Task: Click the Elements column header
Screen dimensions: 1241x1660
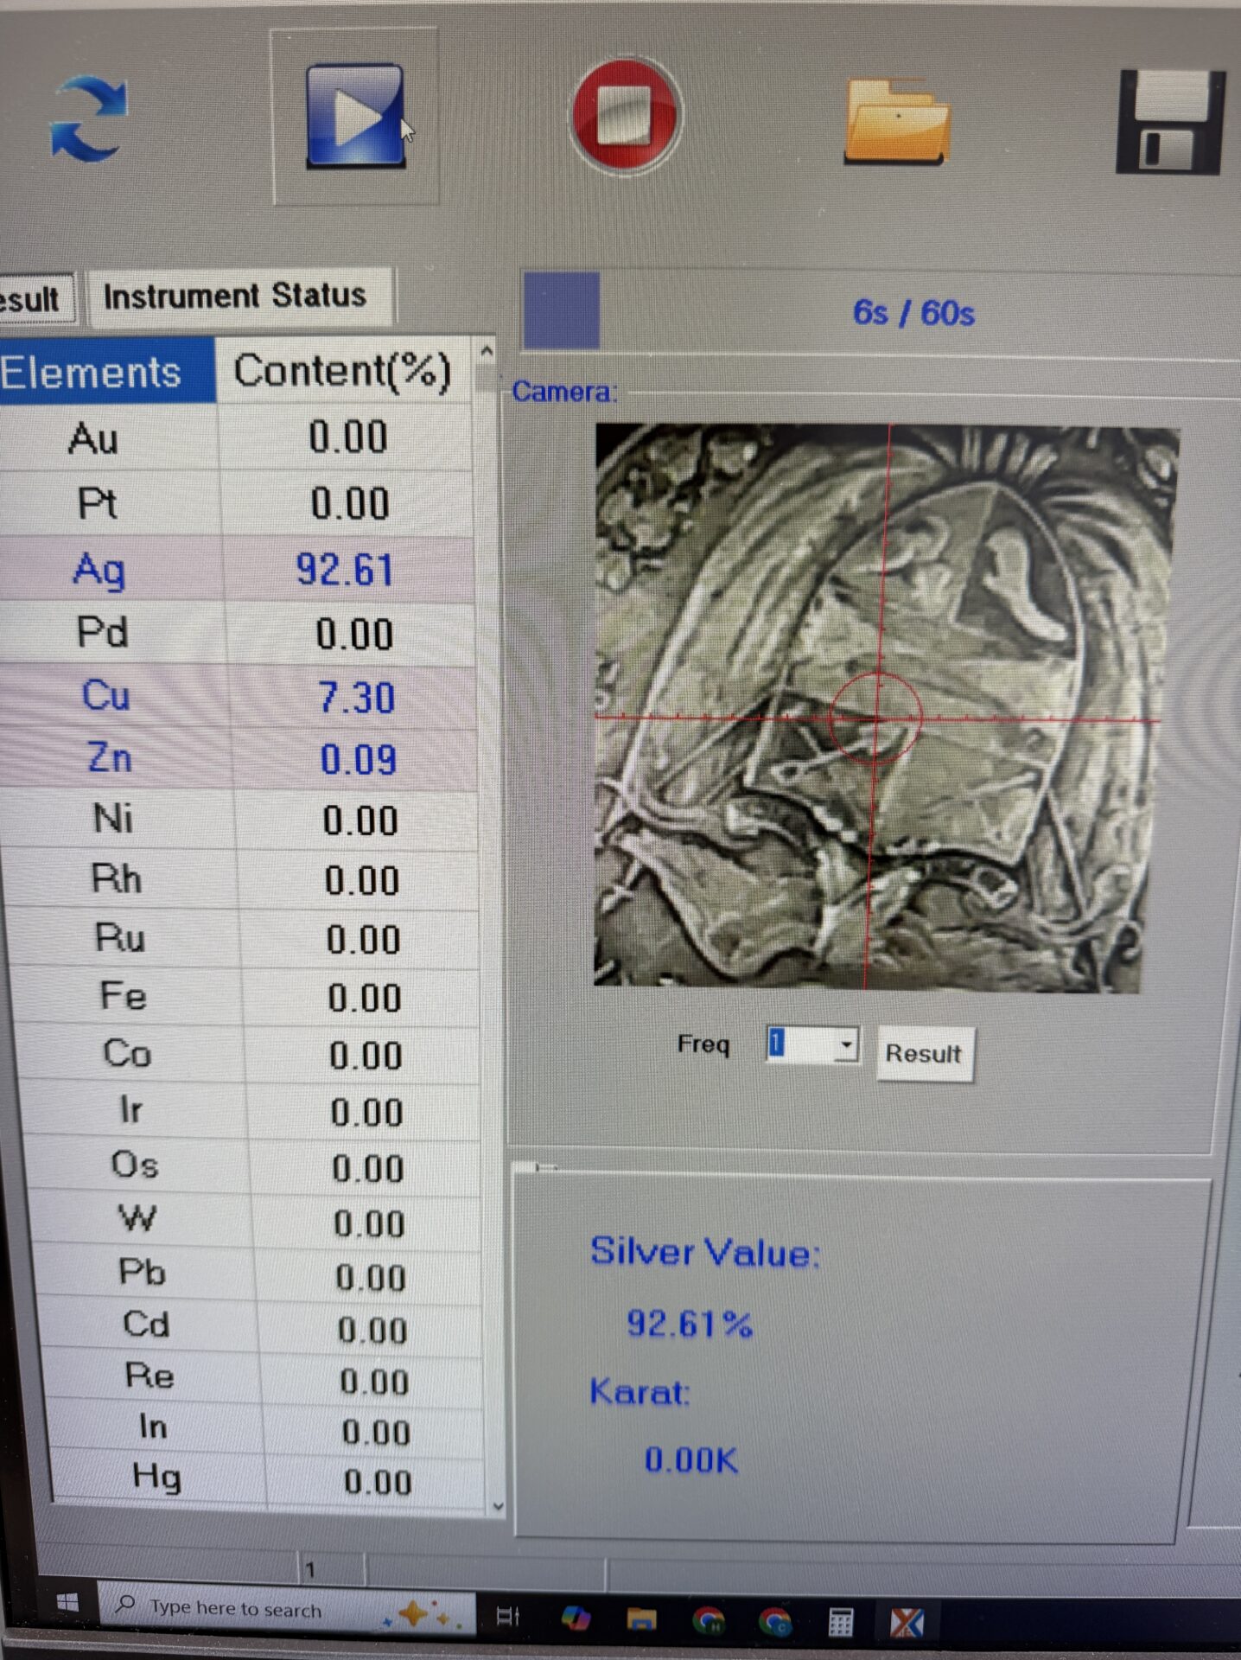Action: (x=106, y=373)
